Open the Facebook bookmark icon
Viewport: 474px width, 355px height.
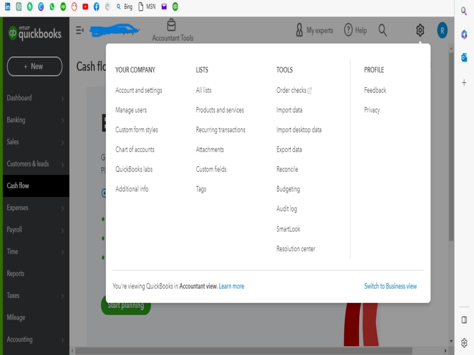[96, 7]
